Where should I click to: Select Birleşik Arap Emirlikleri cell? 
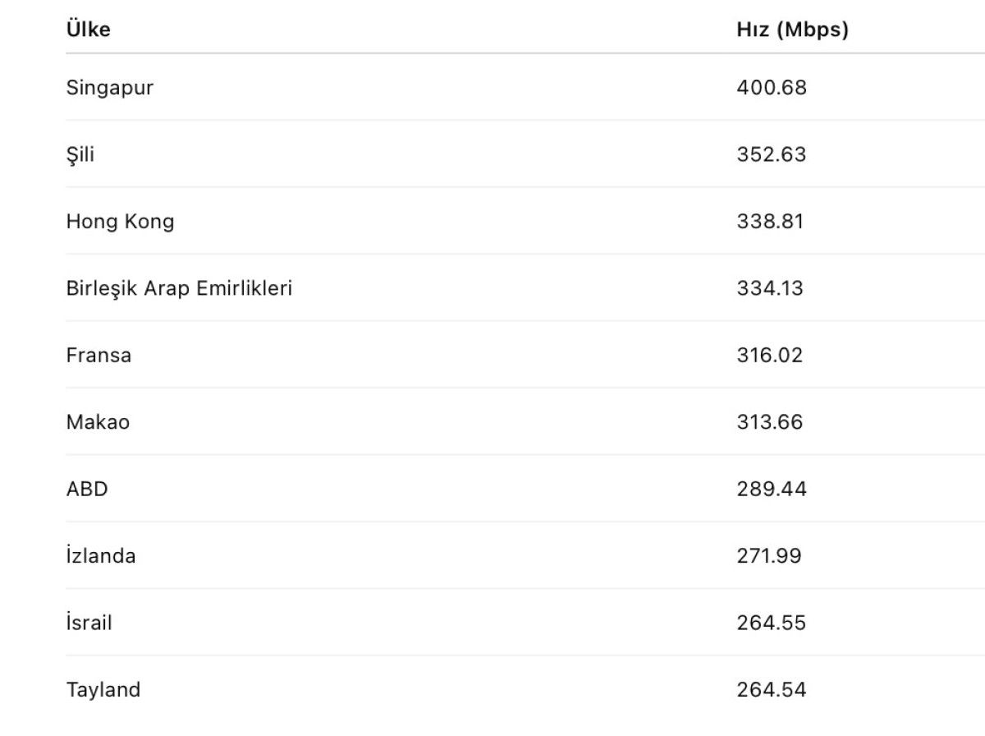point(179,289)
